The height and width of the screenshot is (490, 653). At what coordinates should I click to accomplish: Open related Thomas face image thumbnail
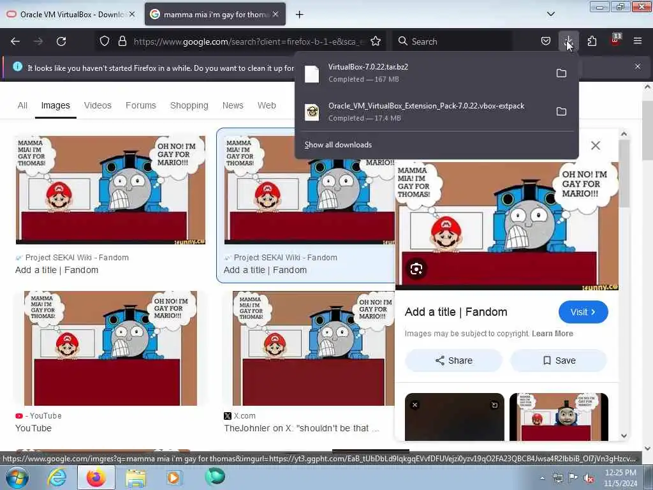(x=559, y=417)
